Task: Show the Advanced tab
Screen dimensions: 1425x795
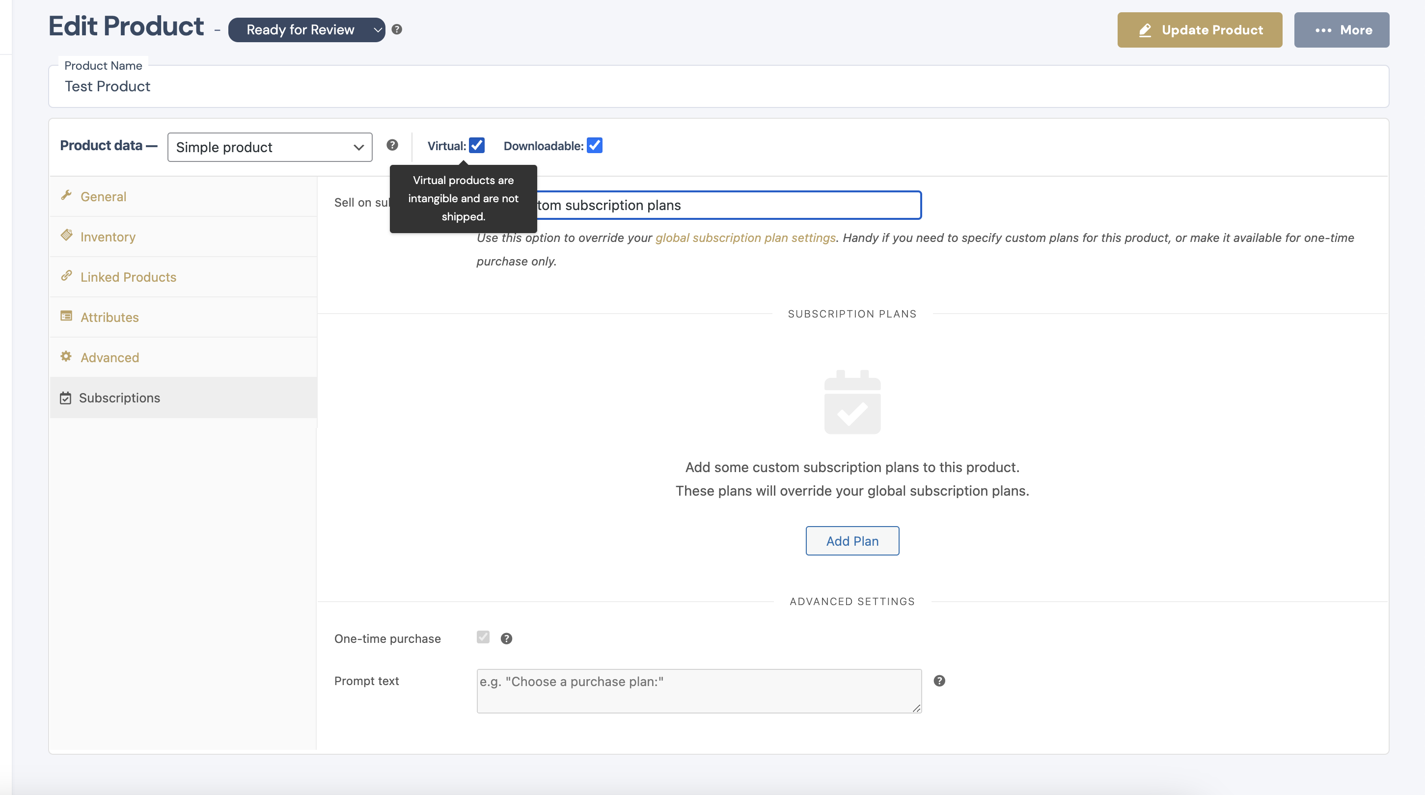Action: click(x=183, y=358)
